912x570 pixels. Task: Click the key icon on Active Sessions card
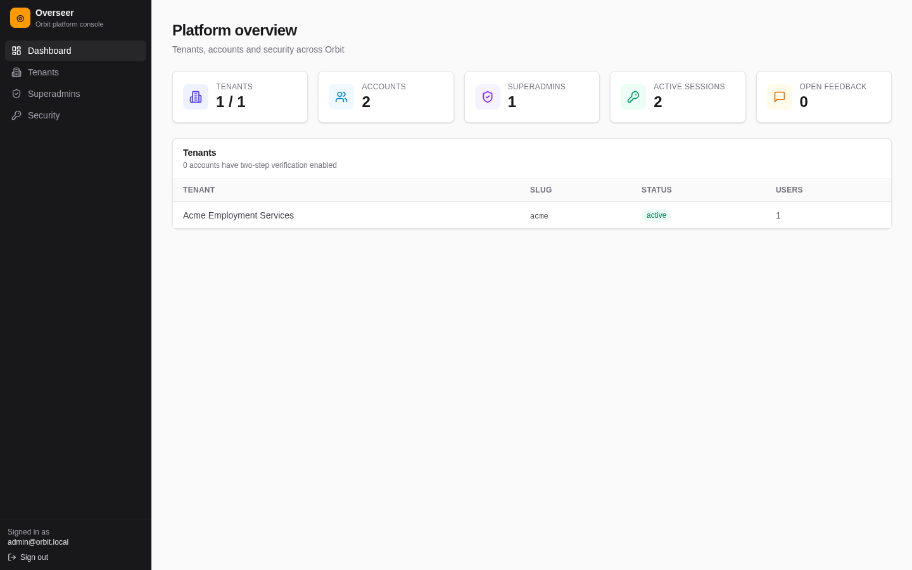[x=633, y=97]
